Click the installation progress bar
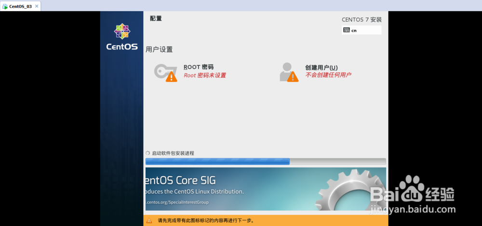The image size is (482, 226). 266,162
